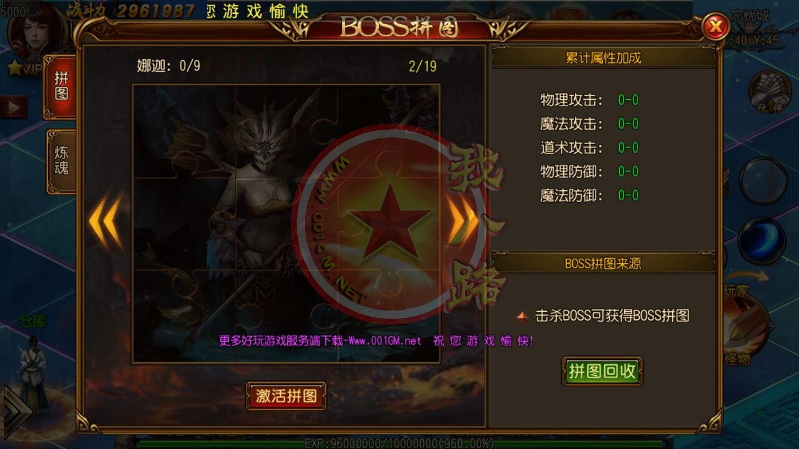799x449 pixels.
Task: Click the 激活拼图 button
Action: (286, 395)
